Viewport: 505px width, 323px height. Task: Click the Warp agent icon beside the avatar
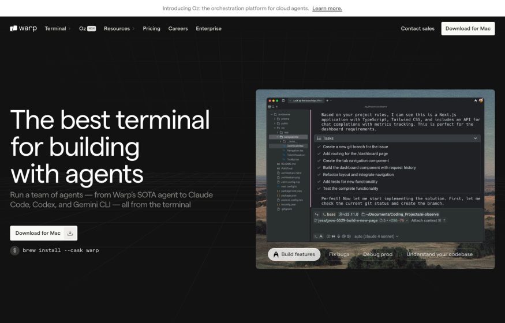(476, 101)
